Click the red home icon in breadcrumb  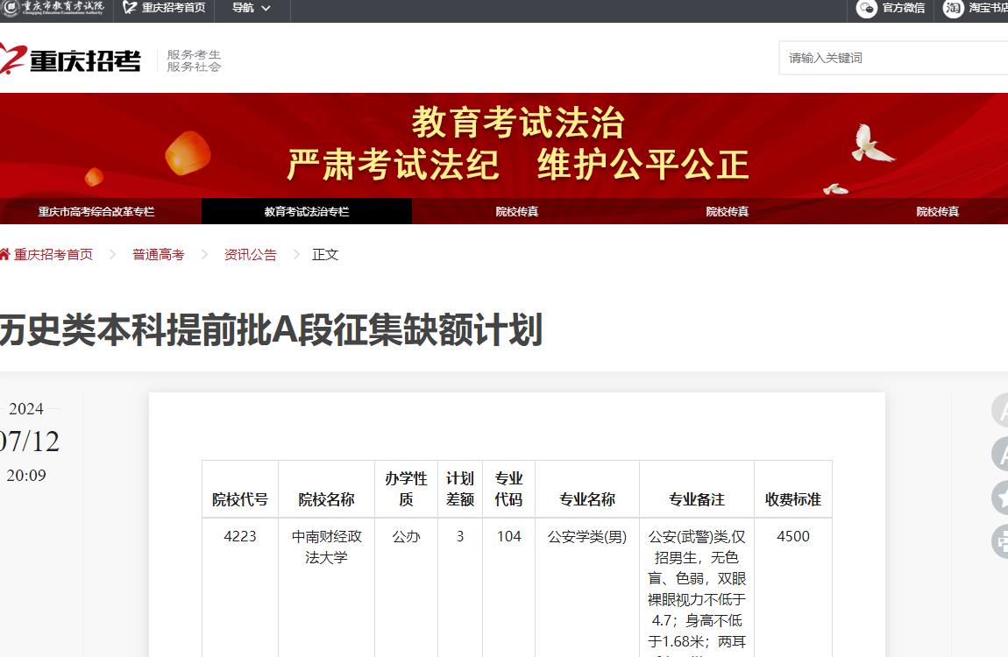5,254
